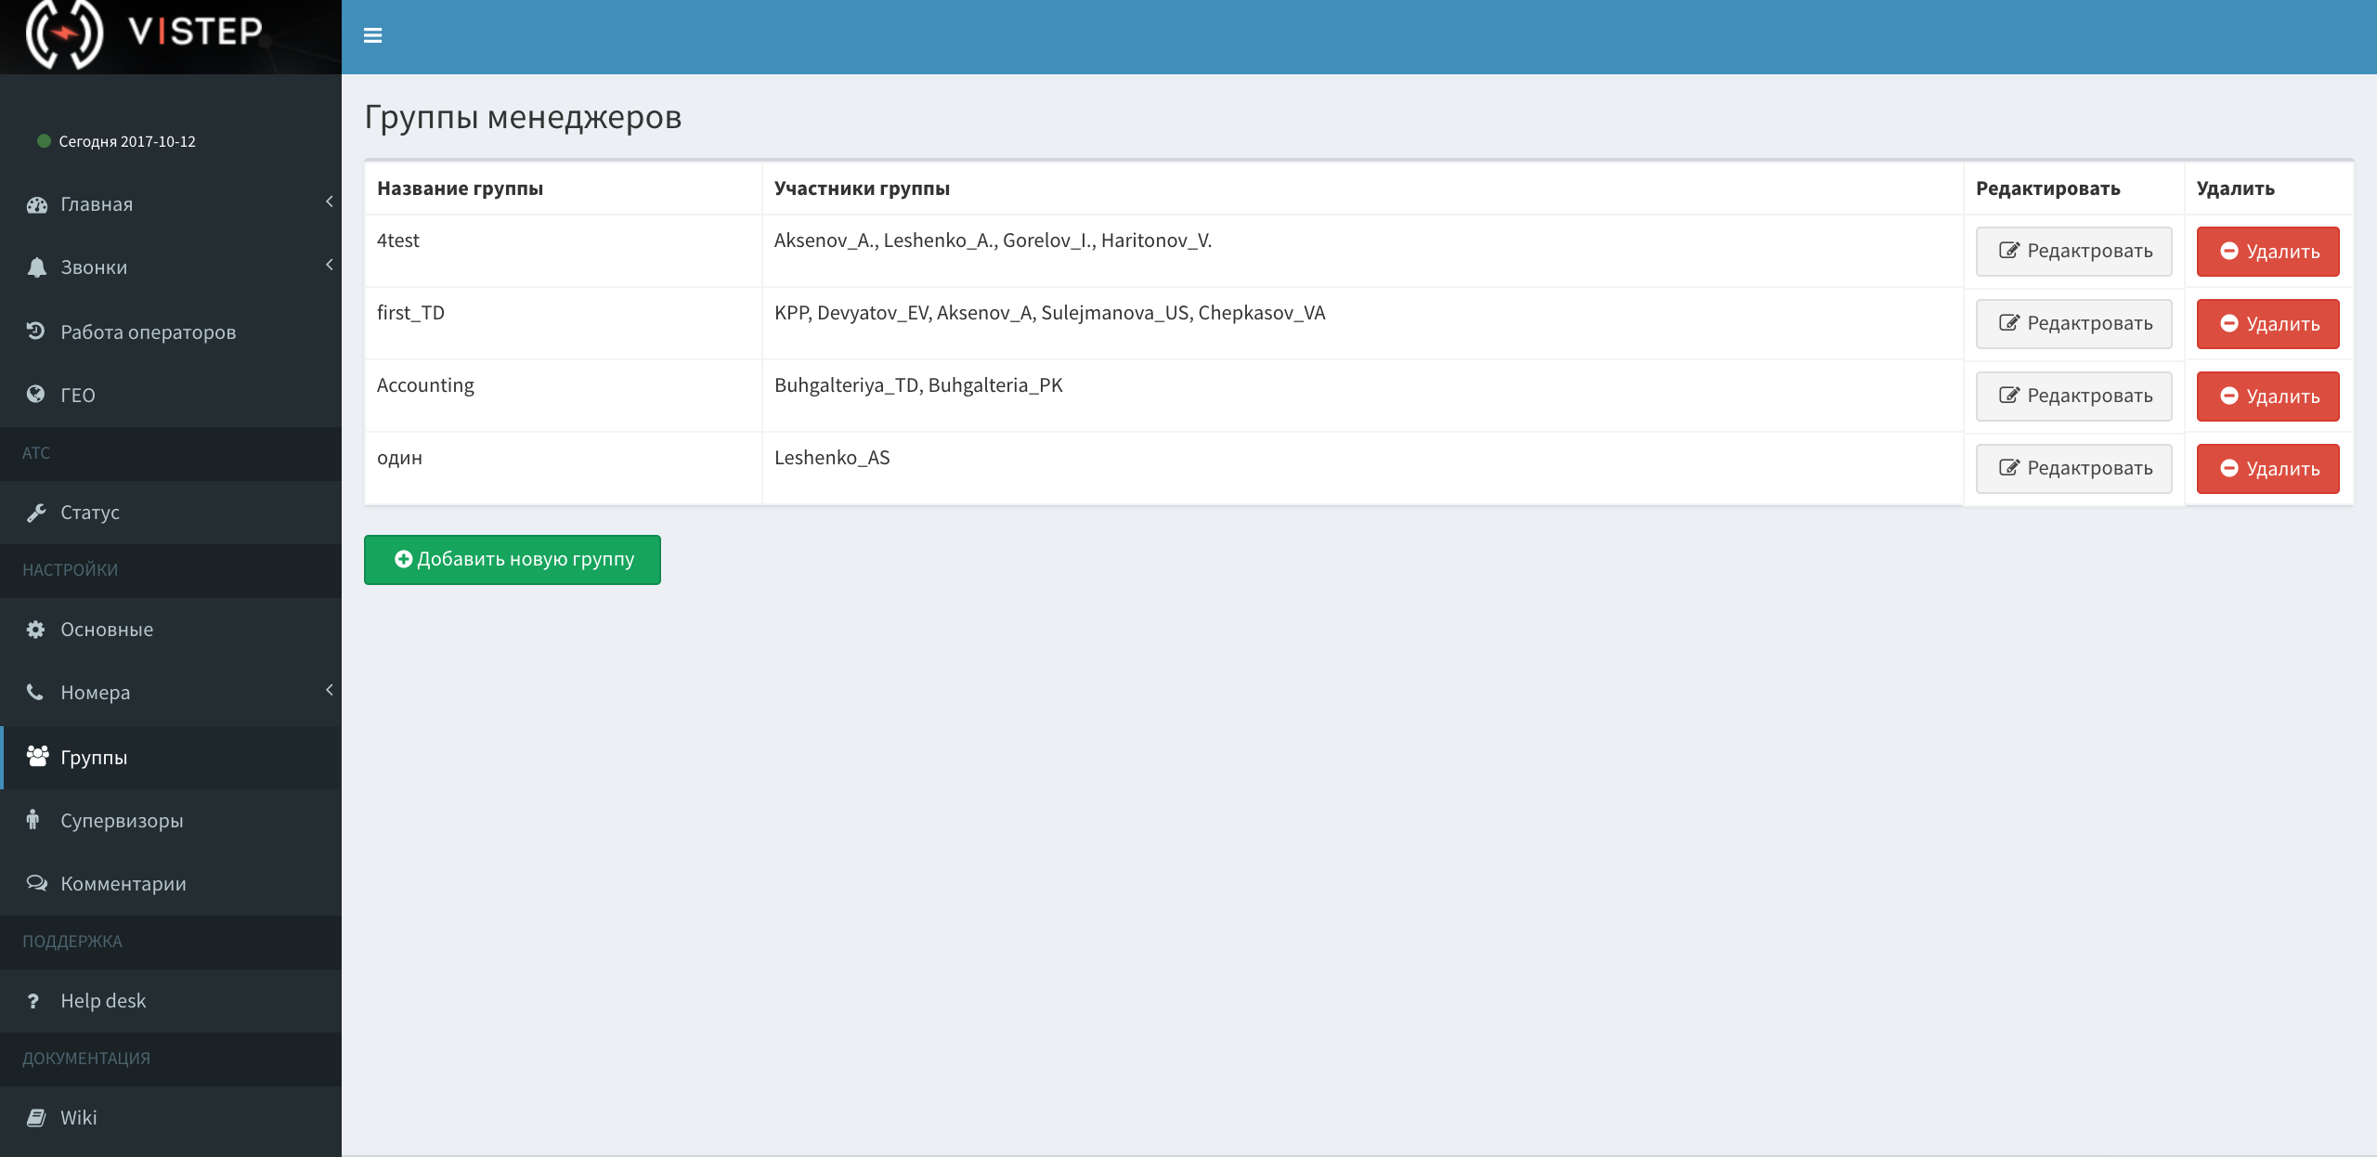
Task: Click the group icon beside Группы
Action: tap(38, 757)
